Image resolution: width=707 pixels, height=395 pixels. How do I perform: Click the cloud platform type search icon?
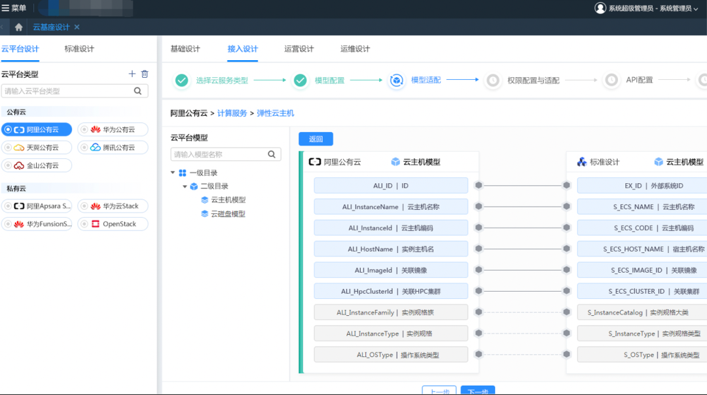tap(137, 91)
